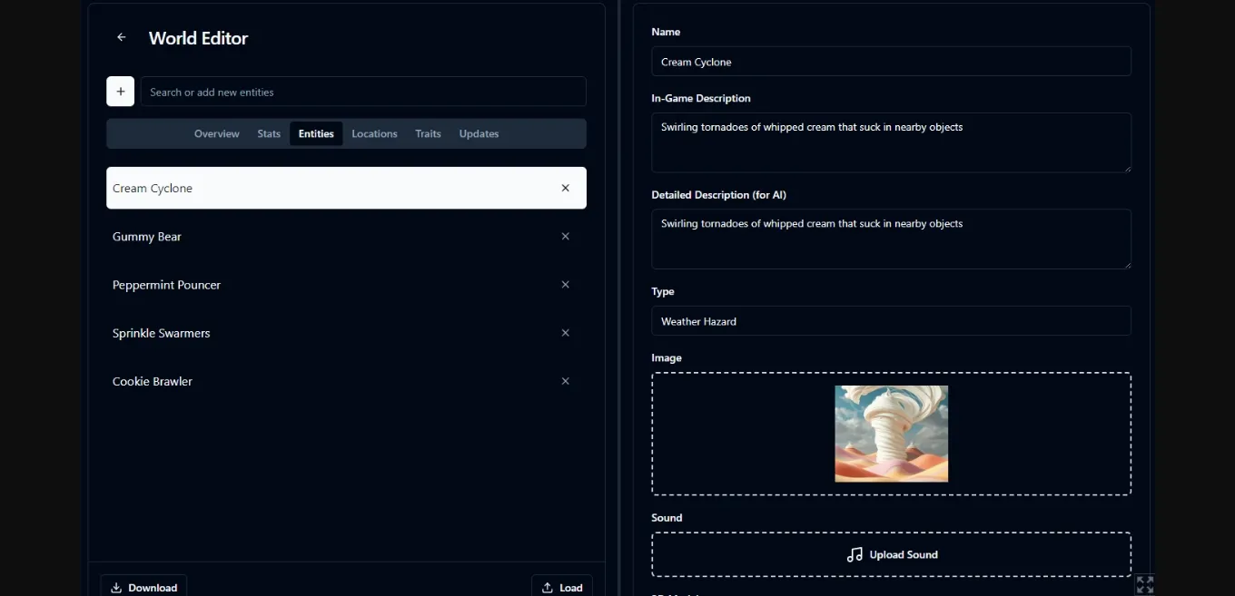Click the download arrow icon on Download button
Image resolution: width=1235 pixels, height=596 pixels.
point(116,587)
